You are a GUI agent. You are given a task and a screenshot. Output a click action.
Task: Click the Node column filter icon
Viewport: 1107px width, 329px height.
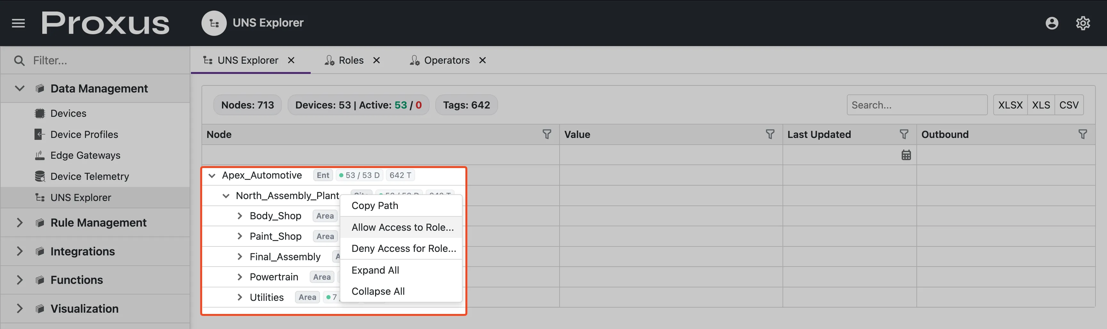pos(547,134)
